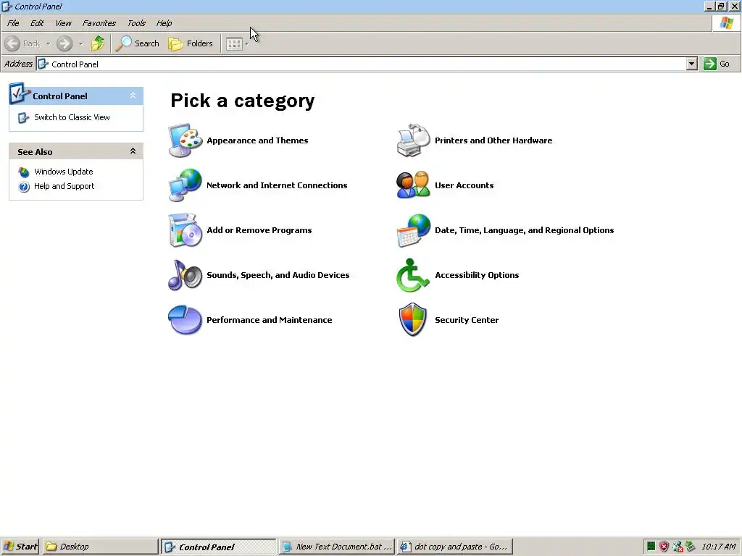Image resolution: width=742 pixels, height=556 pixels.
Task: Open the Network and Internet Connections globe icon
Action: tap(185, 185)
